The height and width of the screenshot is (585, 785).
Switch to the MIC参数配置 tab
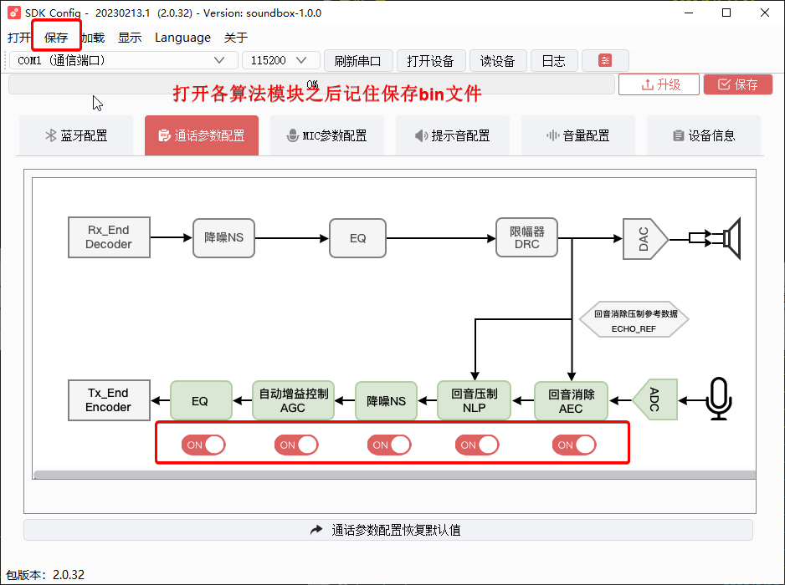[x=327, y=135]
